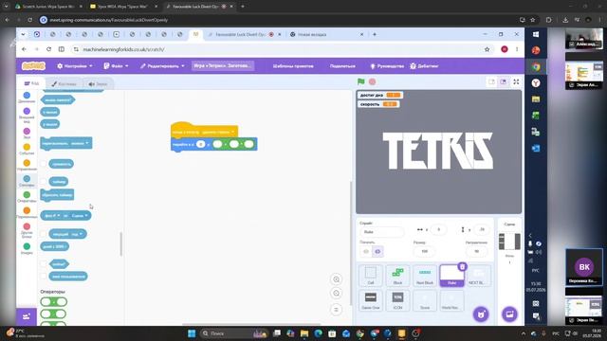Select the Cell sprite thumbnail
The height and width of the screenshot is (341, 607).
pyautogui.click(x=371, y=276)
